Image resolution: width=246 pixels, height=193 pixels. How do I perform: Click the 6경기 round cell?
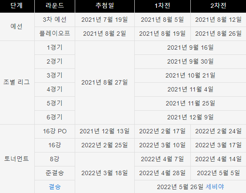(55, 117)
